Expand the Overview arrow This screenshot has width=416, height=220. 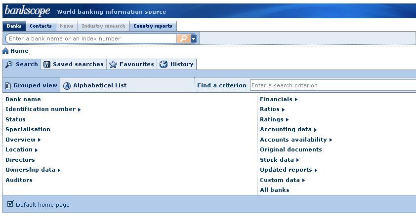39,140
